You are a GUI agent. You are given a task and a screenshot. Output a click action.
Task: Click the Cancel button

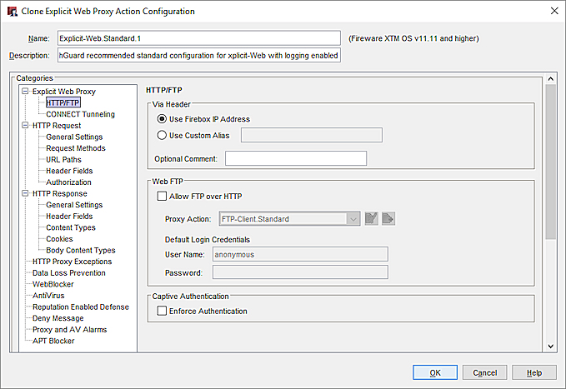(x=484, y=372)
